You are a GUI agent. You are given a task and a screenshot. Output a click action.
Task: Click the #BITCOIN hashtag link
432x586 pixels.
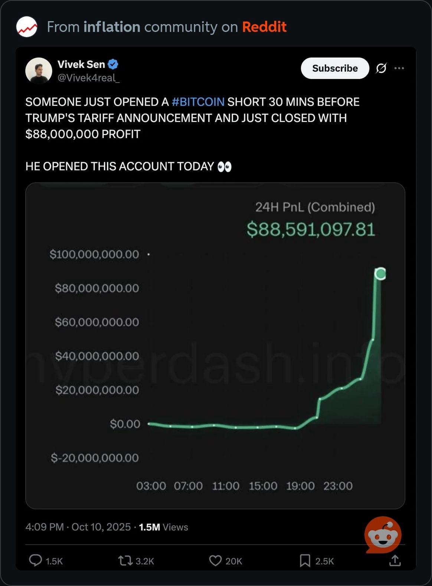point(198,102)
